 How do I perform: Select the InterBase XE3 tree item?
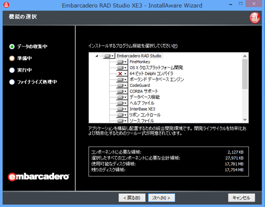click(x=142, y=109)
